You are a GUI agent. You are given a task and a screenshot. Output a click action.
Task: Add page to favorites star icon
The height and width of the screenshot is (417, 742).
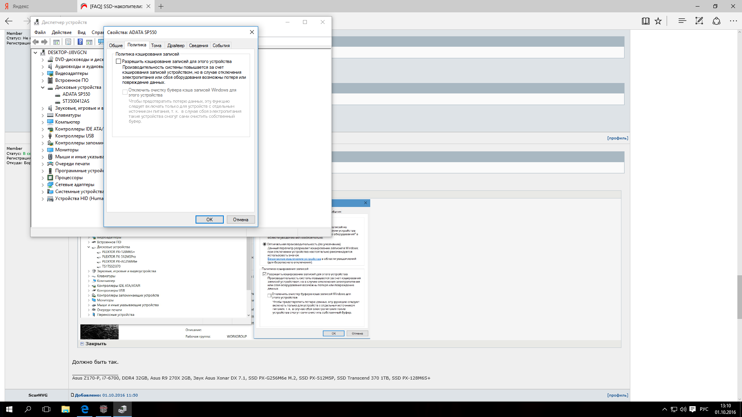658,21
